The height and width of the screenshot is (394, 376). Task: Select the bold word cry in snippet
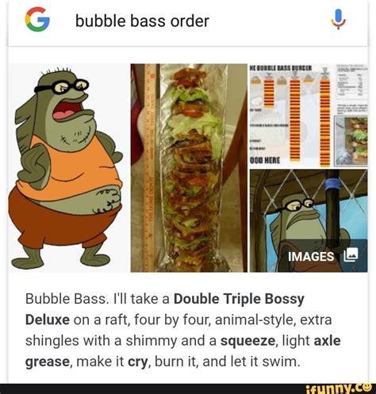138,362
